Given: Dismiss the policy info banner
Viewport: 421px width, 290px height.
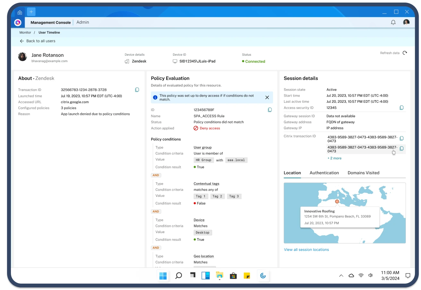Looking at the screenshot, I should point(267,97).
